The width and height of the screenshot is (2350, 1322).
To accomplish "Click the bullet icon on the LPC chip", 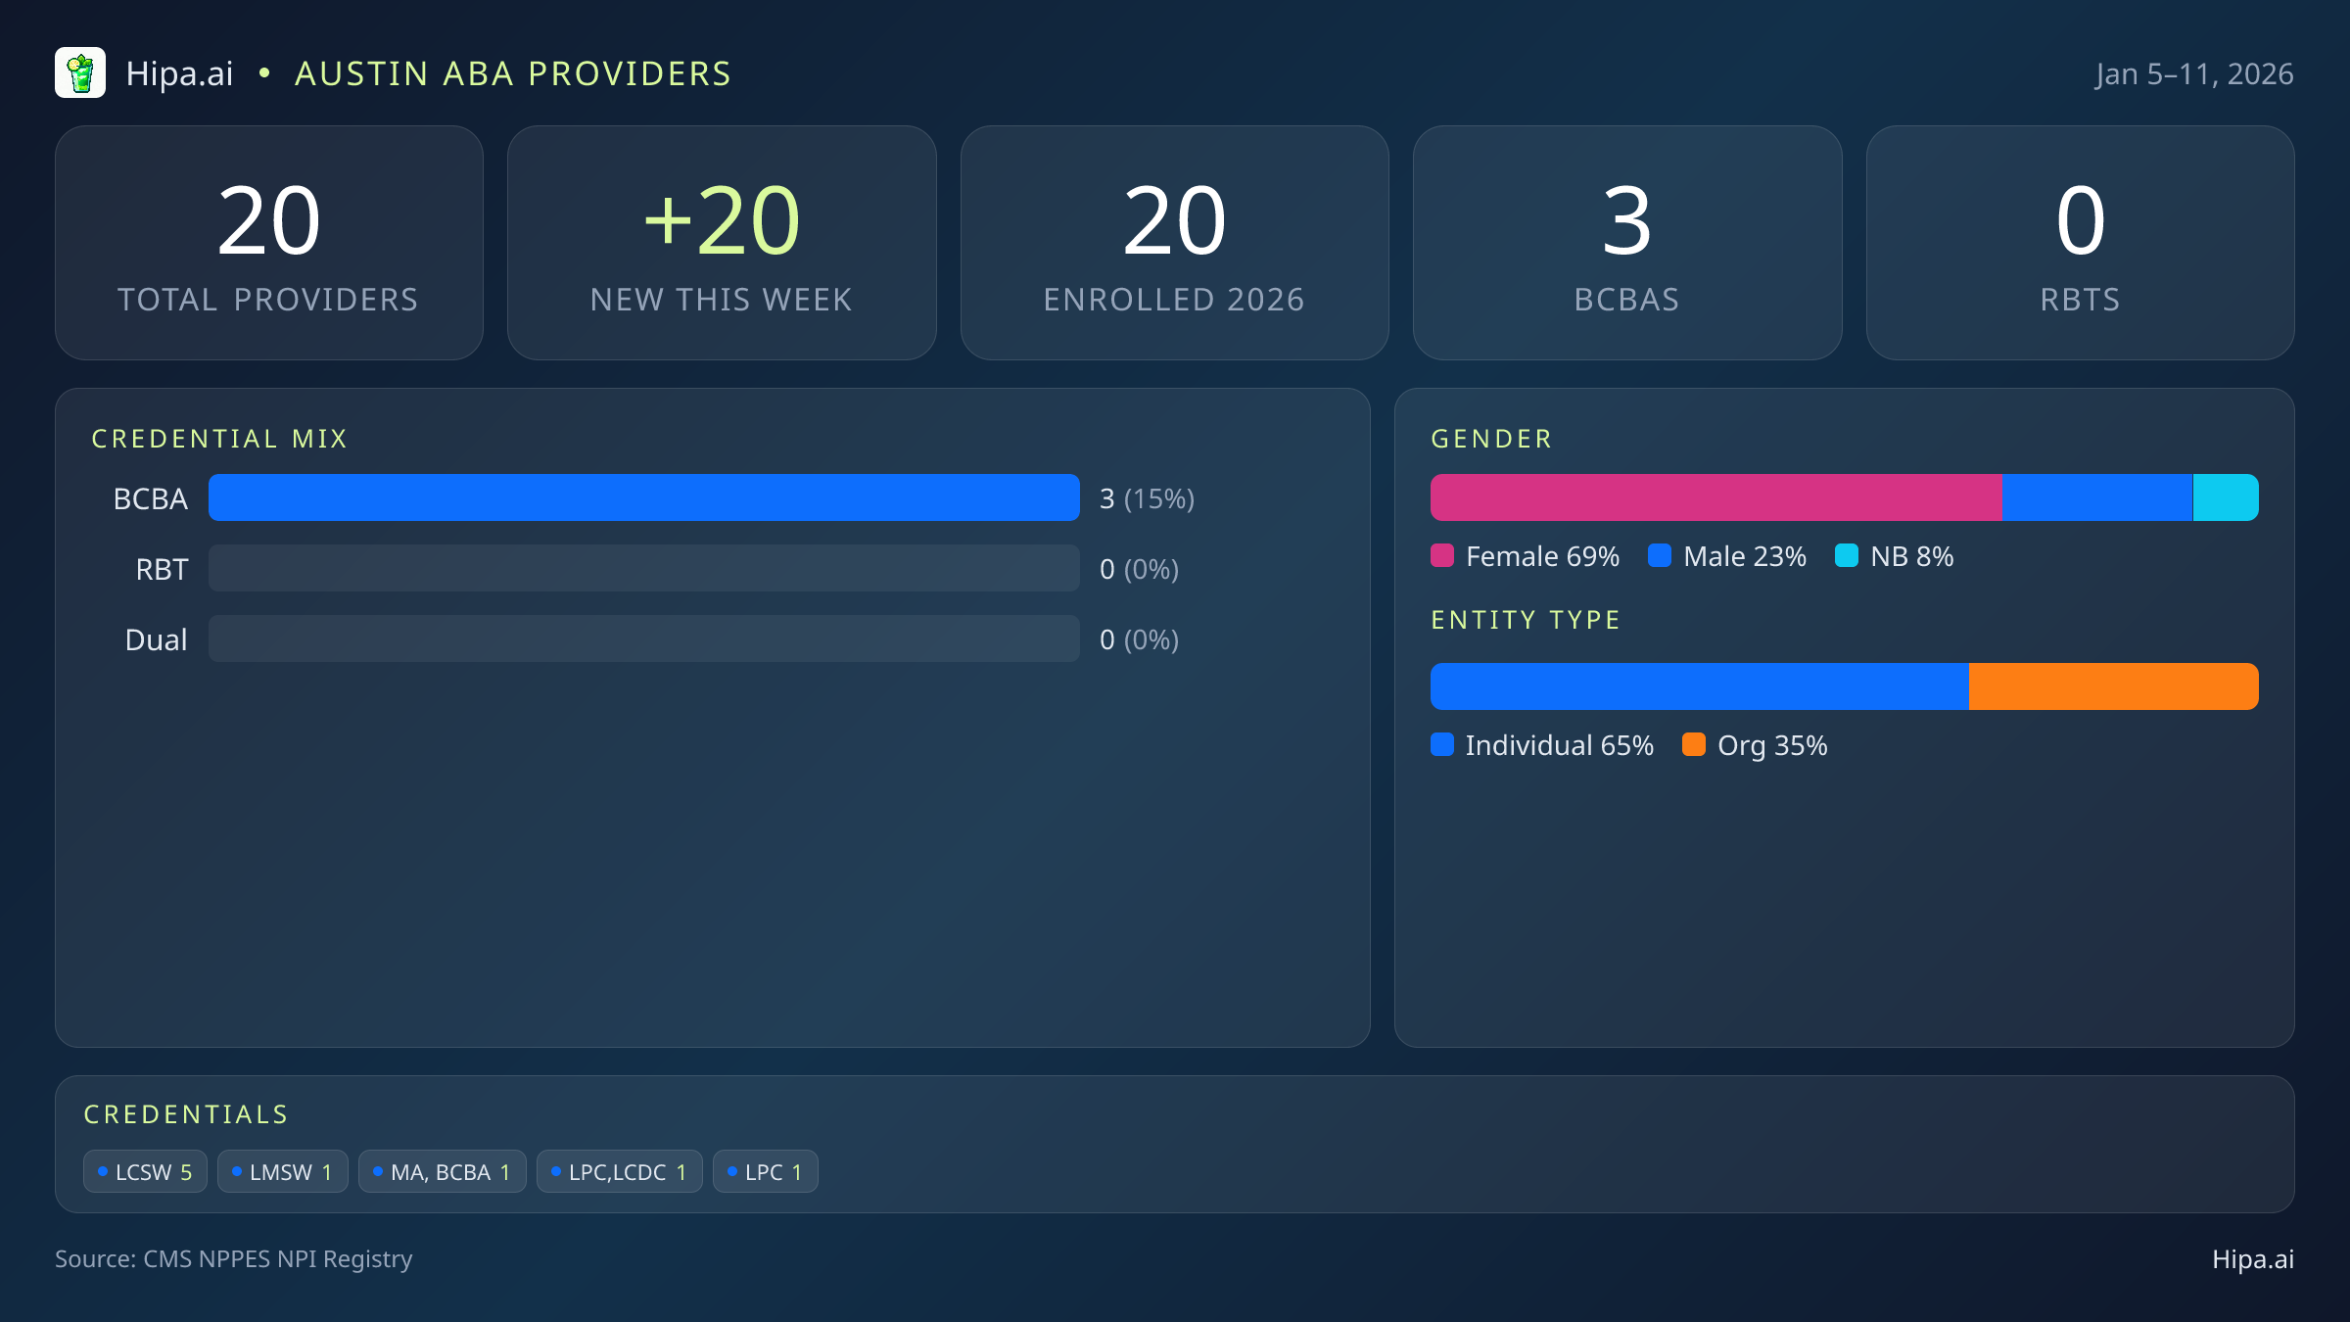I will (732, 1170).
